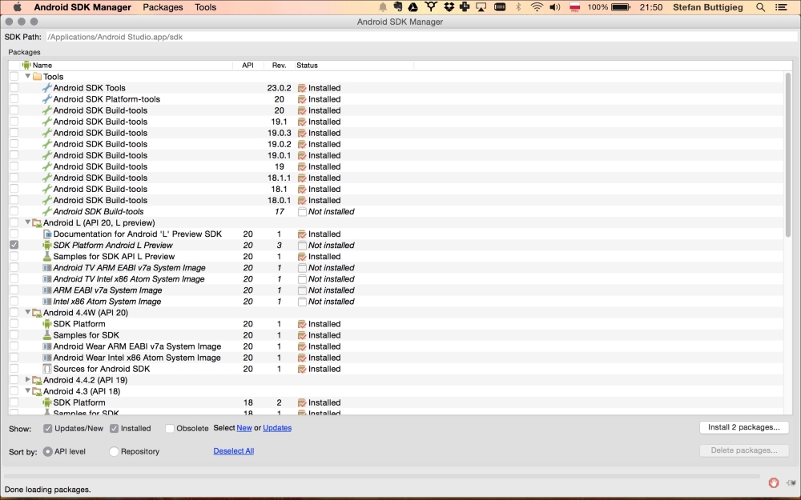Check Android TV ARM EABI v7a System Image checkbox
The height and width of the screenshot is (500, 801).
point(14,267)
